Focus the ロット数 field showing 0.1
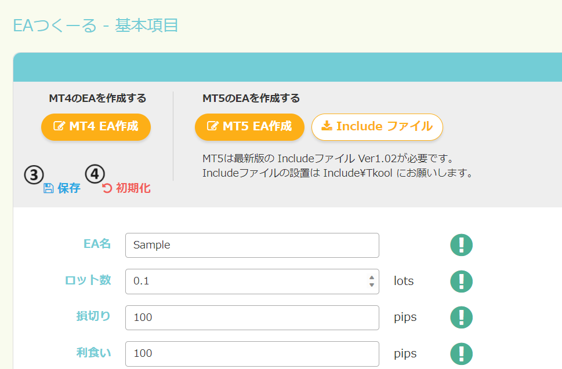562x369 pixels. coord(252,282)
